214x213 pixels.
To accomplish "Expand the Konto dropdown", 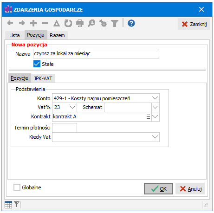I will tap(155, 98).
